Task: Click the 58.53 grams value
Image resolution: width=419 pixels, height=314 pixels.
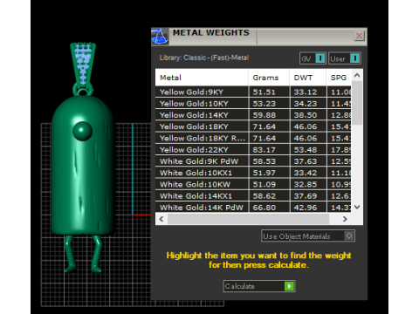Action: point(264,161)
